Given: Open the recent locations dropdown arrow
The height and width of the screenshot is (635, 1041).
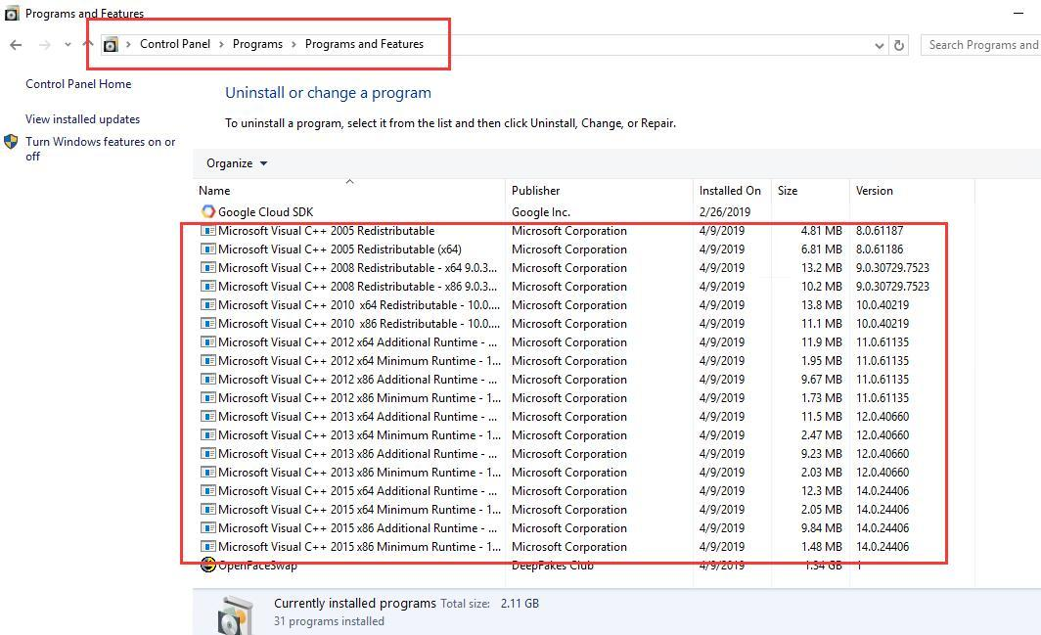Looking at the screenshot, I should click(68, 44).
